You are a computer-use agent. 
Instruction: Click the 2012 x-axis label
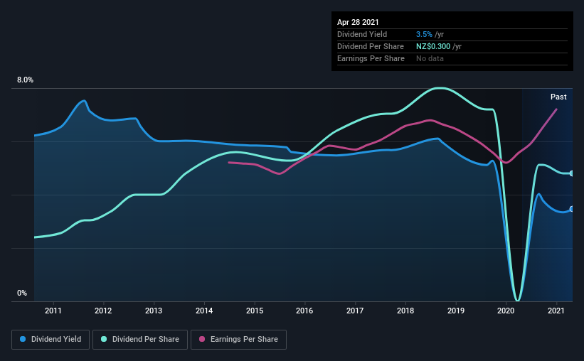pos(103,311)
